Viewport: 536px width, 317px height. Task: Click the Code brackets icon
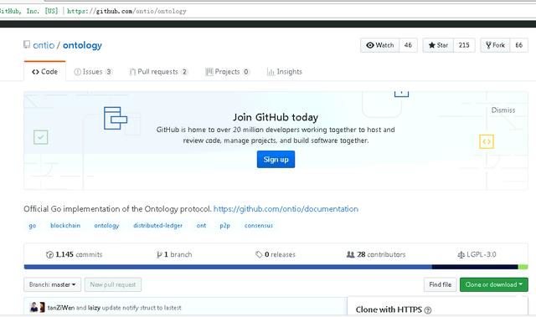pos(35,72)
